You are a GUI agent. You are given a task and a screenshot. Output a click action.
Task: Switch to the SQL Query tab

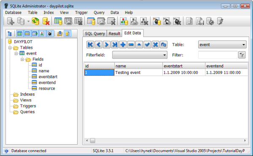(95, 34)
